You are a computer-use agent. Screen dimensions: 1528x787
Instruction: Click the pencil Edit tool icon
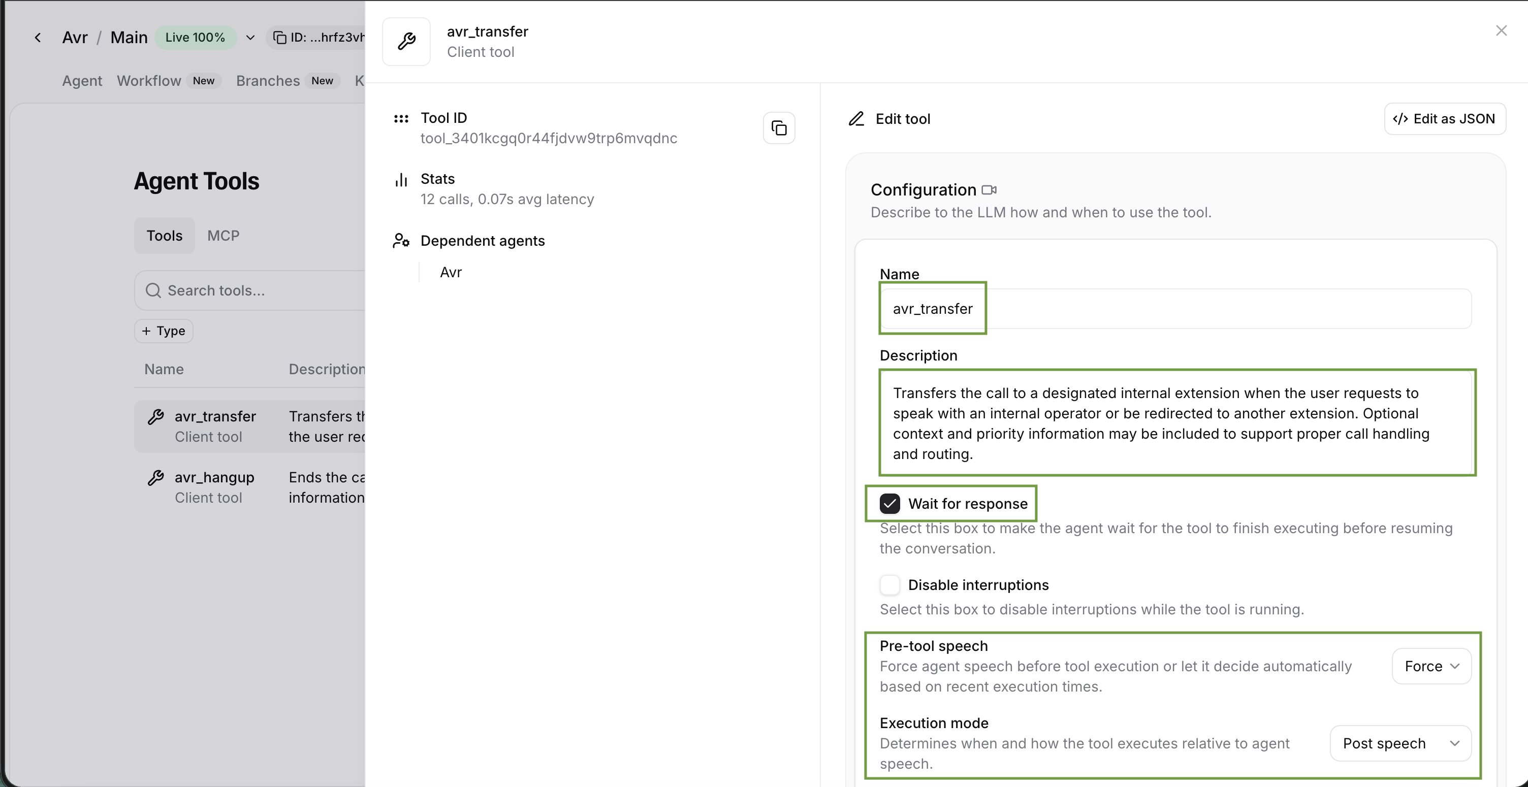(856, 119)
